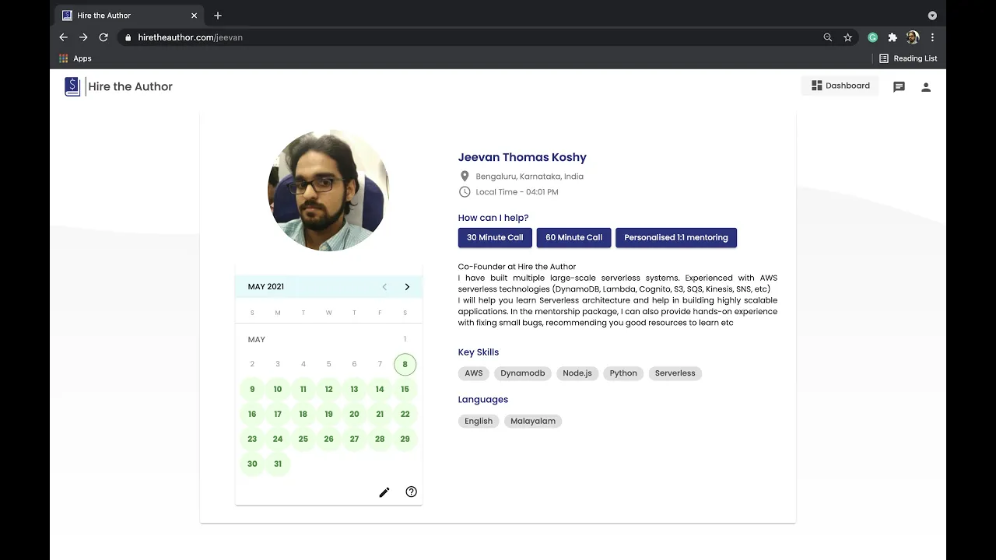This screenshot has height=560, width=996.
Task: Click the Key Skills heading
Action: [479, 352]
